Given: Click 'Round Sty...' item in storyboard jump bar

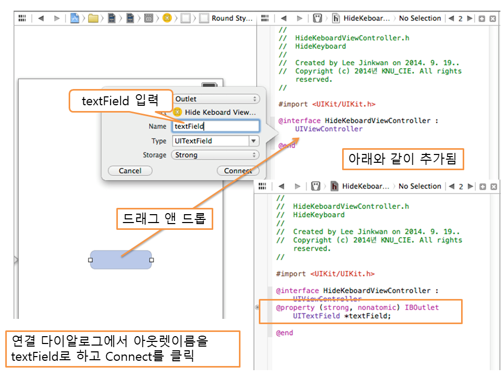Looking at the screenshot, I should click(x=232, y=18).
